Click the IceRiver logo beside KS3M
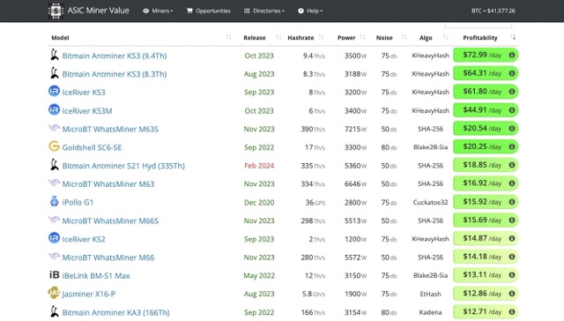 click(x=54, y=109)
